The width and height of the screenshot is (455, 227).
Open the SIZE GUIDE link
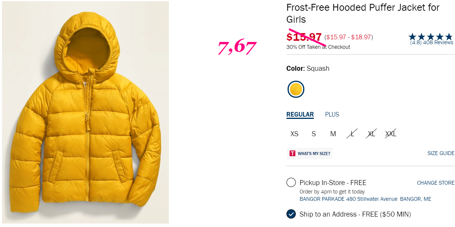[441, 153]
